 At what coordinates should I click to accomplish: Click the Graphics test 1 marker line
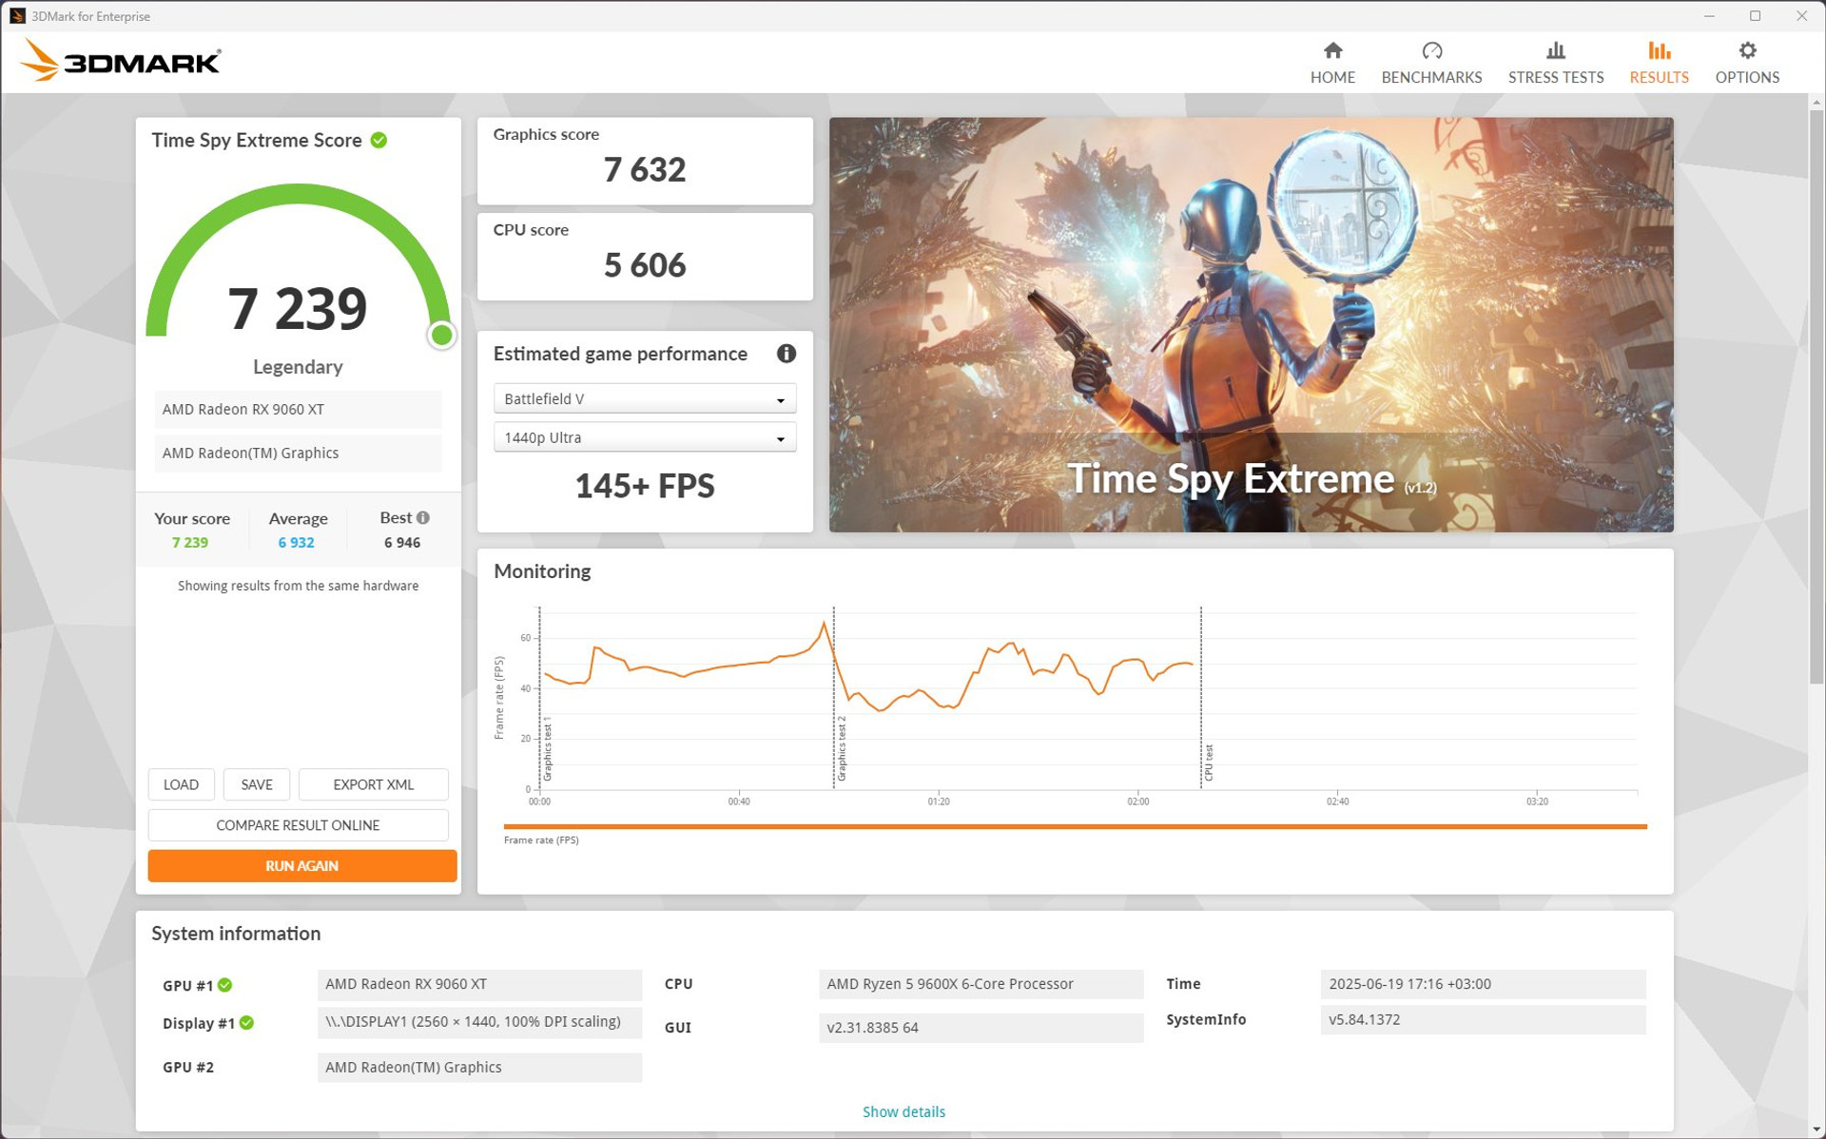[539, 697]
